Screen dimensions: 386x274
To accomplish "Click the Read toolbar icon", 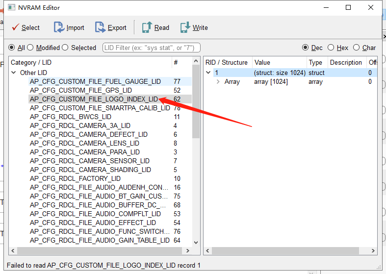I will [x=147, y=27].
